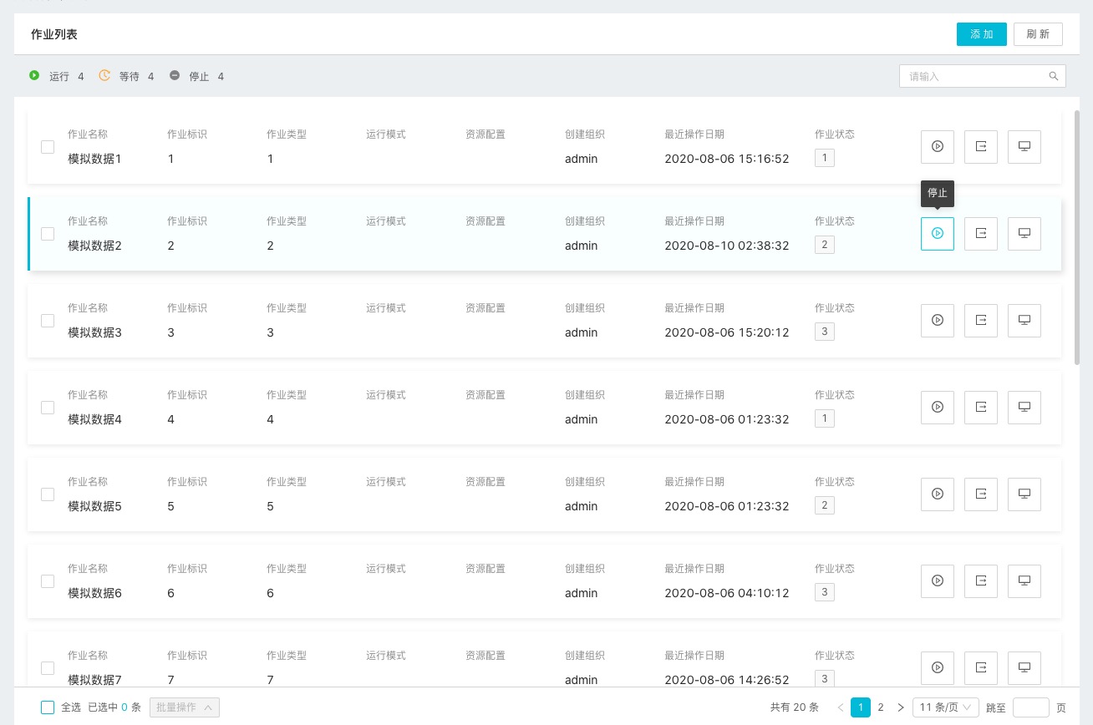Open the monitor icon for 模拟数据1

1024,146
